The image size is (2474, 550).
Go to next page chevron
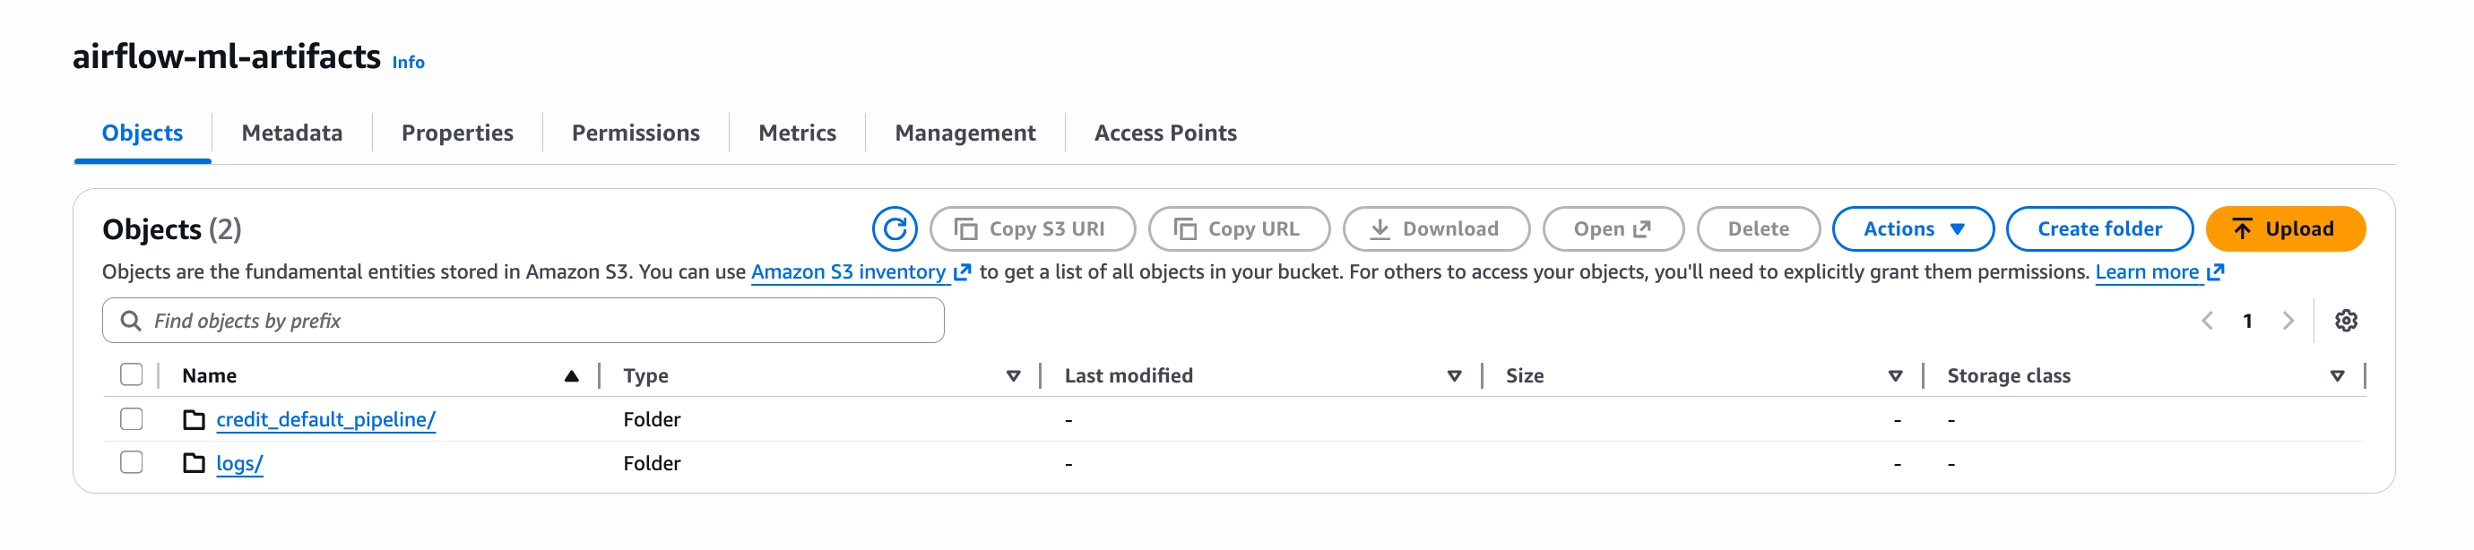pos(2288,321)
